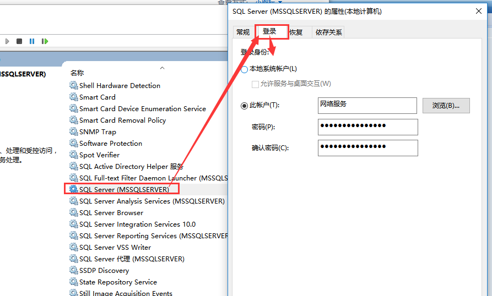This screenshot has width=492, height=296.
Task: Click the Stop Service square icon
Action: coord(19,41)
